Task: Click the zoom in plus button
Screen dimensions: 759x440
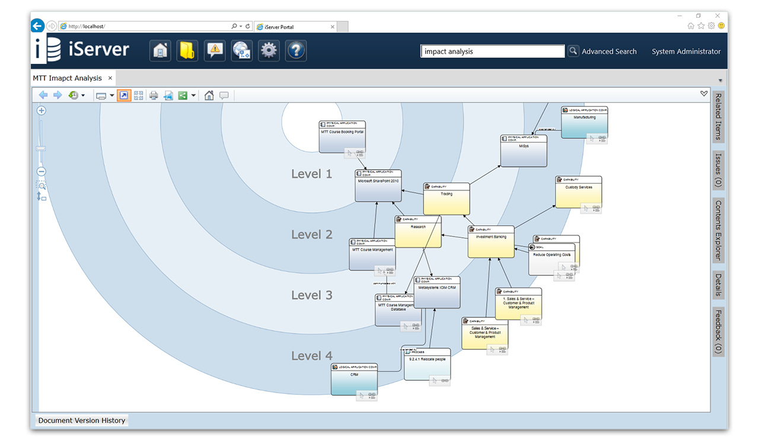Action: click(x=42, y=110)
